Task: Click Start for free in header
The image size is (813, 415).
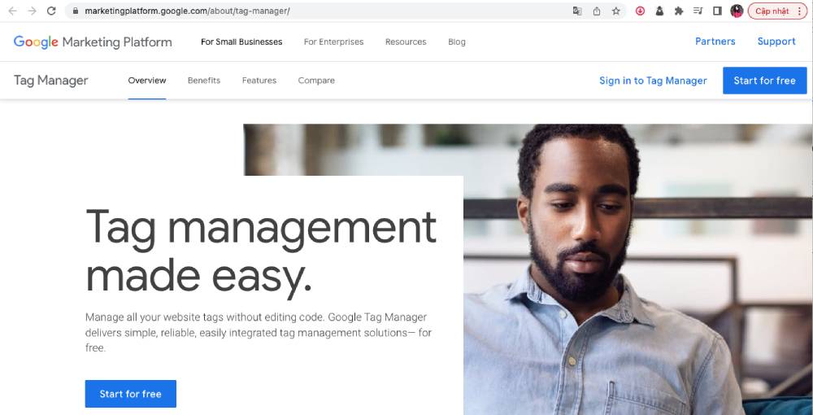Action: click(x=765, y=81)
